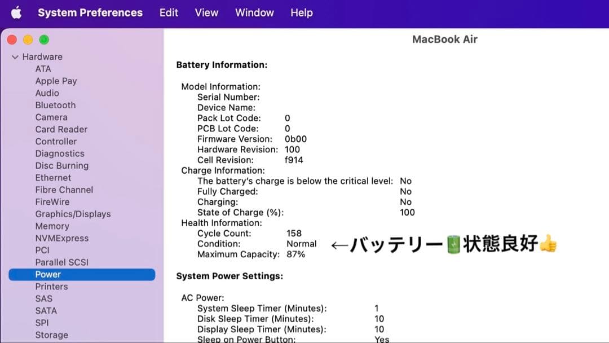Select NVMExpress in the sidebar
The height and width of the screenshot is (343, 609).
click(x=62, y=238)
